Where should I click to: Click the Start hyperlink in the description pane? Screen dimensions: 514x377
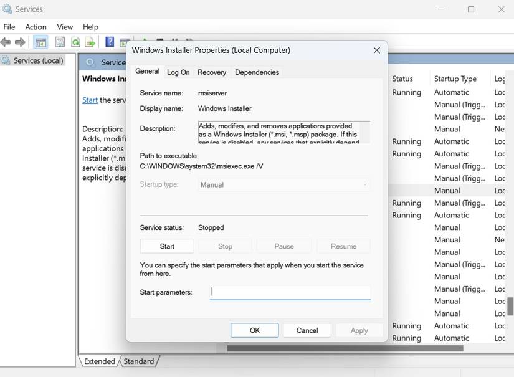point(89,100)
